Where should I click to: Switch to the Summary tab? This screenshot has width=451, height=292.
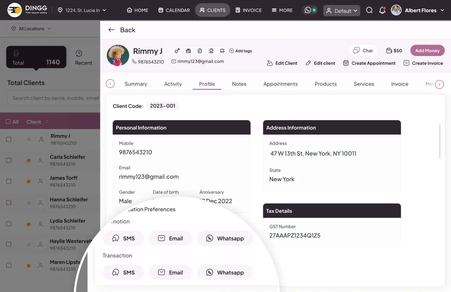tap(136, 84)
